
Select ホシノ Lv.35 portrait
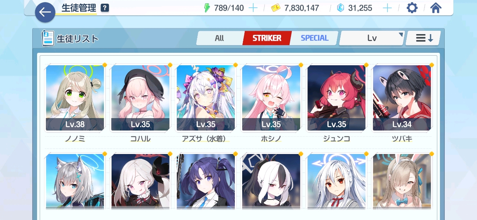point(271,98)
